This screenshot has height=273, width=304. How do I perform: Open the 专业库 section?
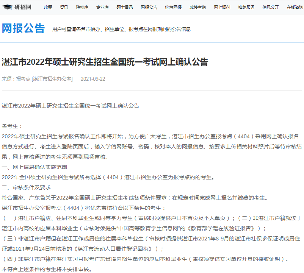click(102, 7)
